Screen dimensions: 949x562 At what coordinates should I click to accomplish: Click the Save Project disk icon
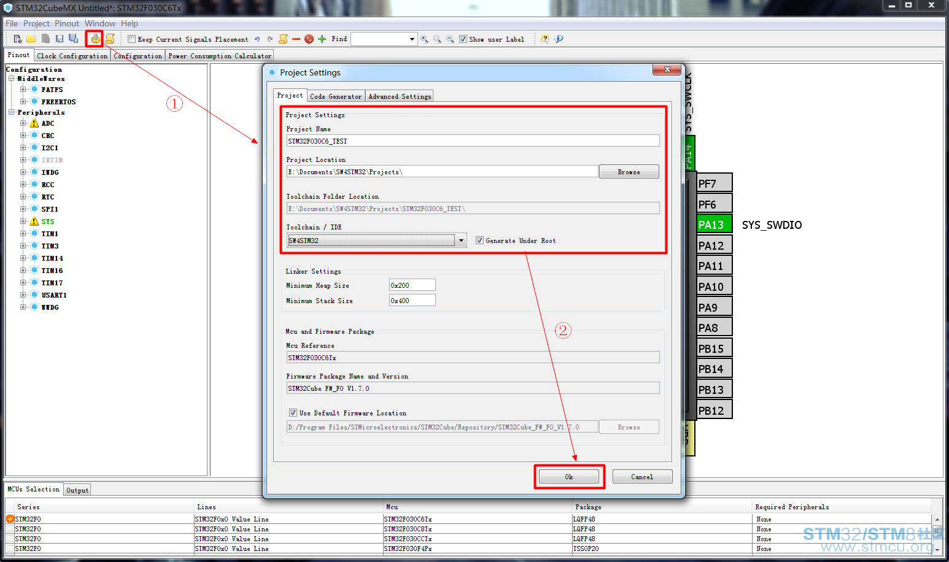60,39
